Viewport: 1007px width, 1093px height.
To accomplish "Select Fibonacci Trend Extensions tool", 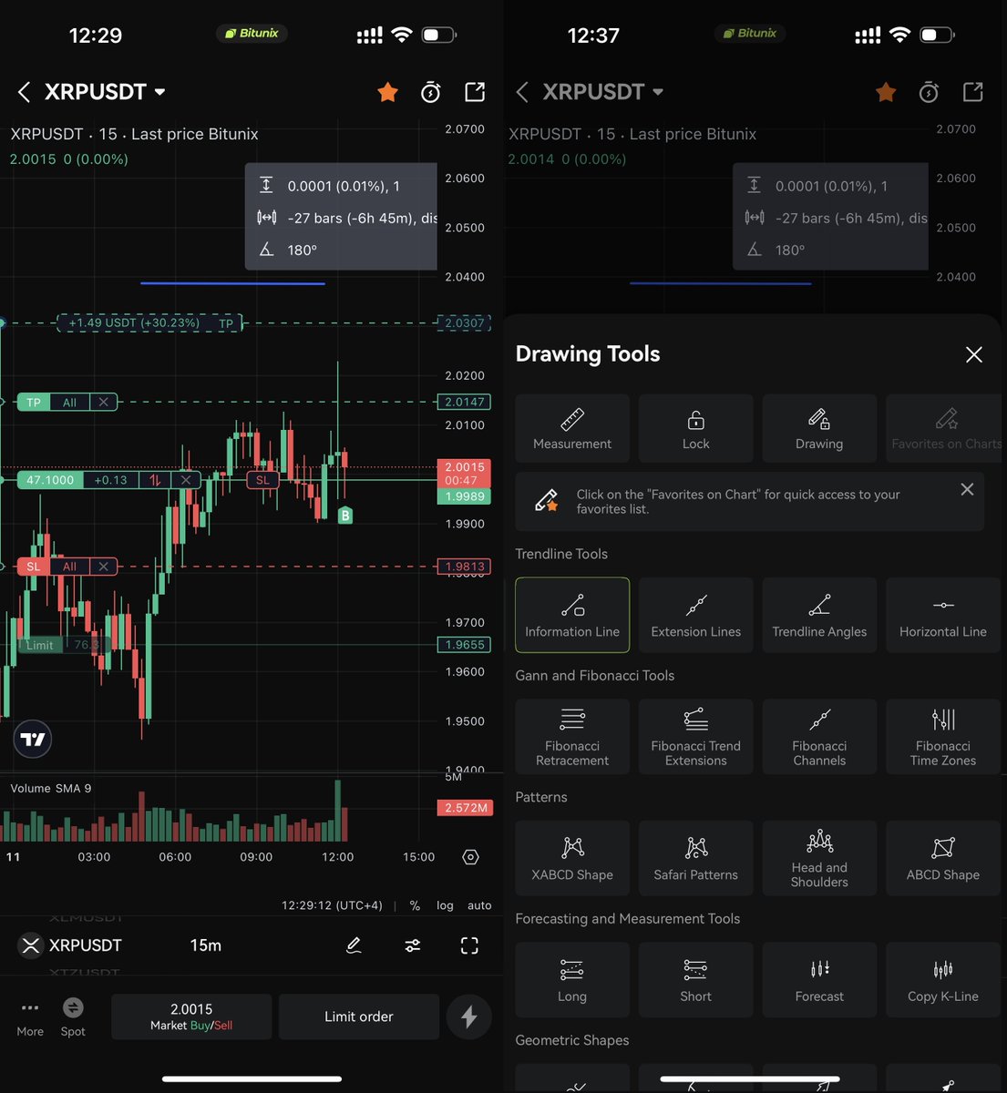I will point(696,737).
